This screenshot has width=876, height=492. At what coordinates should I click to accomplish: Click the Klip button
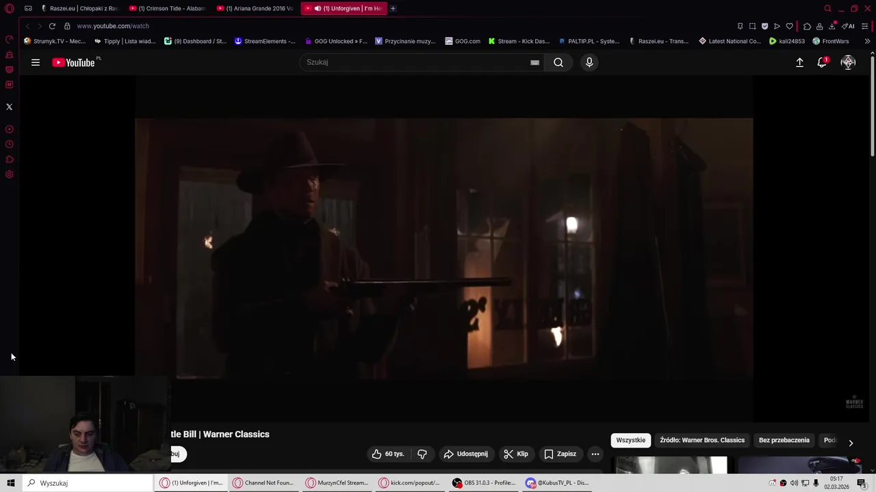pos(515,454)
